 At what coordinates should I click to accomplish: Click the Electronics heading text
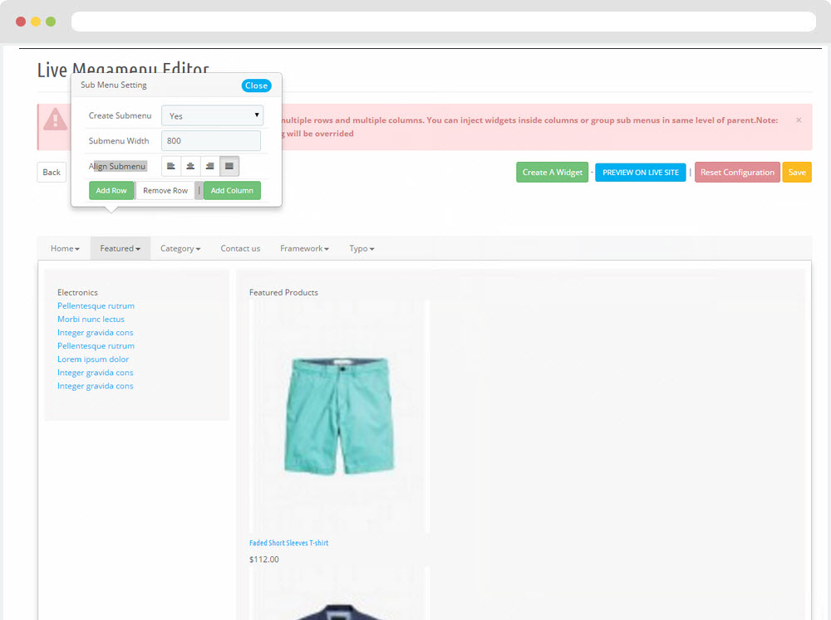click(77, 292)
